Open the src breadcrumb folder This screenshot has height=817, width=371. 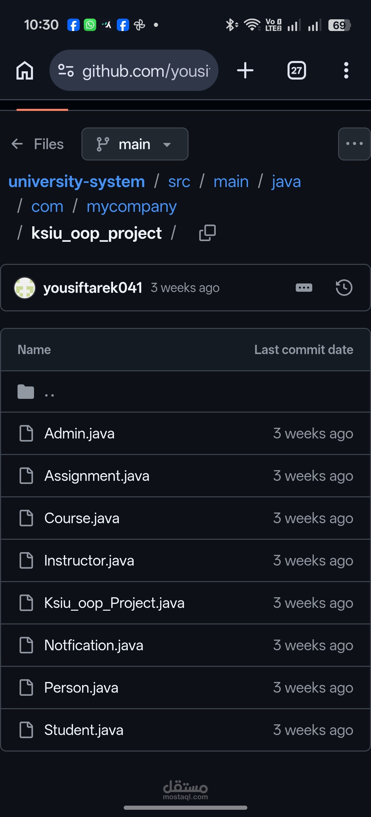pyautogui.click(x=179, y=182)
